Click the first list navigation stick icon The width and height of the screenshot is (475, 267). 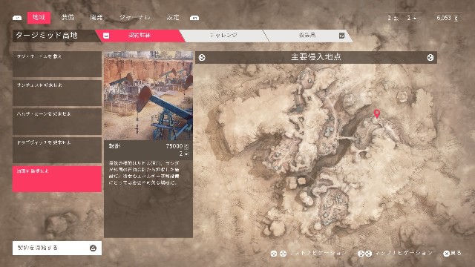(x=274, y=254)
